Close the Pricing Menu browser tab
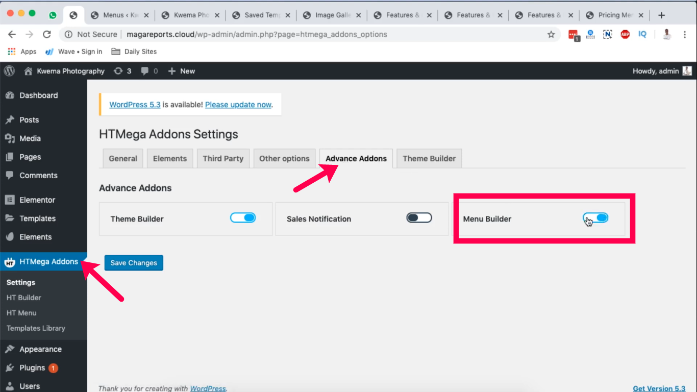Screen dimensions: 697x392 [641, 15]
